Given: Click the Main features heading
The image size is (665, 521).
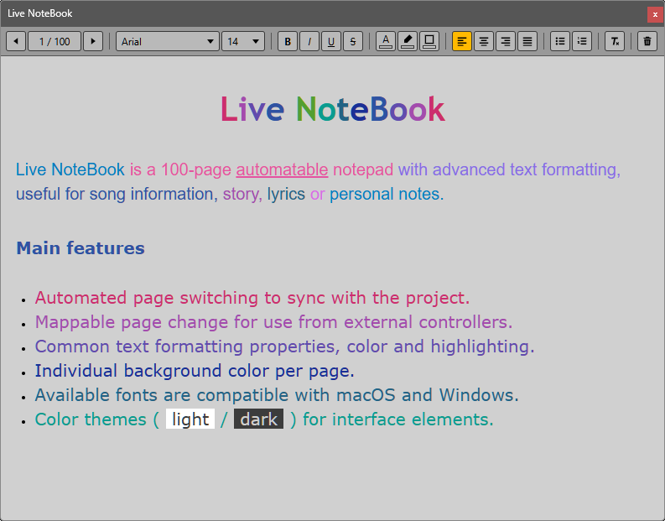Looking at the screenshot, I should (81, 248).
